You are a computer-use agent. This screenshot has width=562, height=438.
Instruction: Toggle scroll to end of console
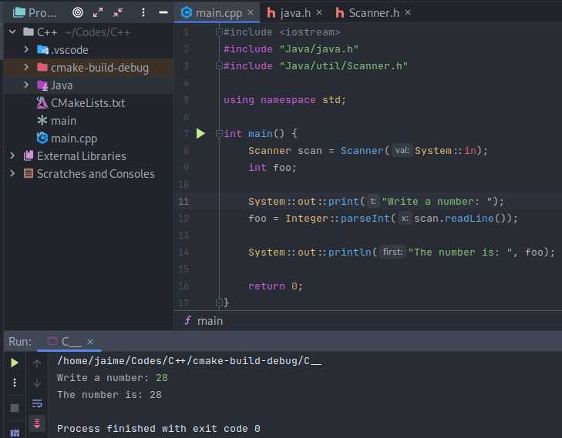click(x=37, y=423)
